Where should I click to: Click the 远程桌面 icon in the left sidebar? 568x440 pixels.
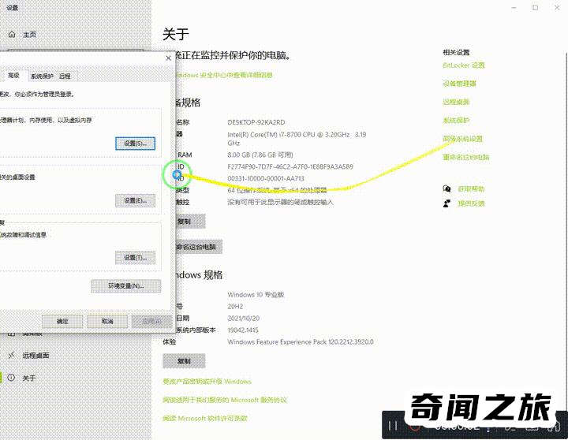12,356
